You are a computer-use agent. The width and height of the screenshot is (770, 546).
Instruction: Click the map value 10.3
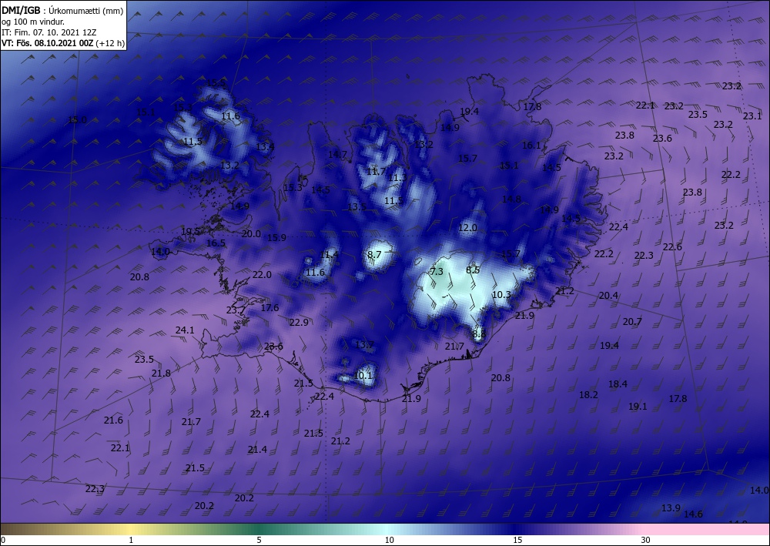coord(501,295)
